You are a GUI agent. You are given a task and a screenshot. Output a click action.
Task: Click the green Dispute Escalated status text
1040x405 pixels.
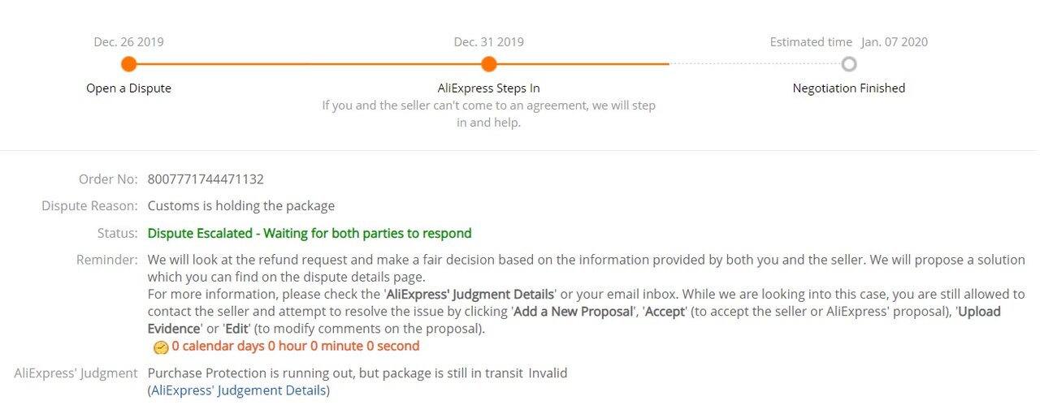pyautogui.click(x=310, y=234)
